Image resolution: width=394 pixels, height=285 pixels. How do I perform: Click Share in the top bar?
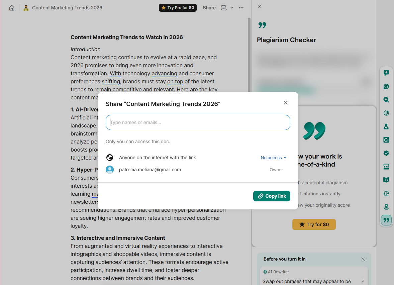[209, 7]
